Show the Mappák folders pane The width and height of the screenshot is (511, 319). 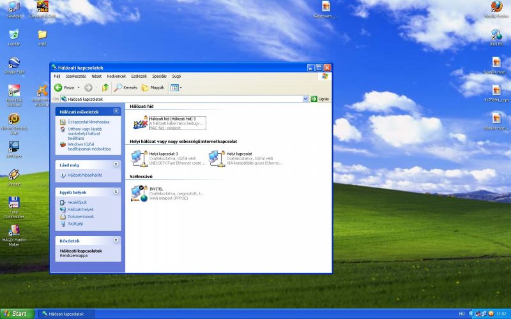pos(153,87)
